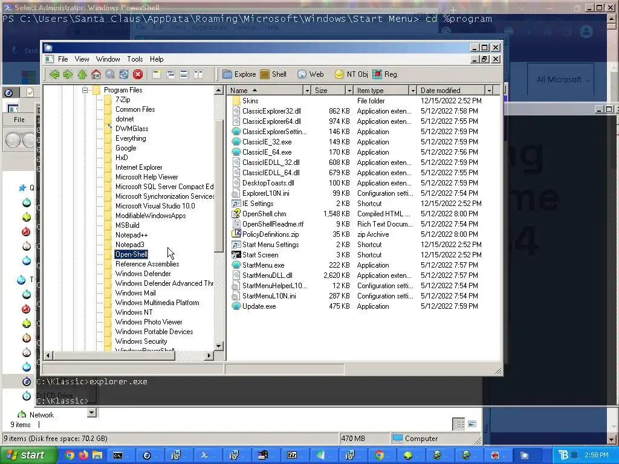Open the Size column dropdown arrow
Screen dimensions: 619x464
point(349,91)
